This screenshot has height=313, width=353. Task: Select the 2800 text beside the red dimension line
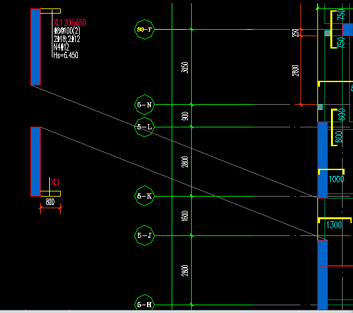point(295,70)
